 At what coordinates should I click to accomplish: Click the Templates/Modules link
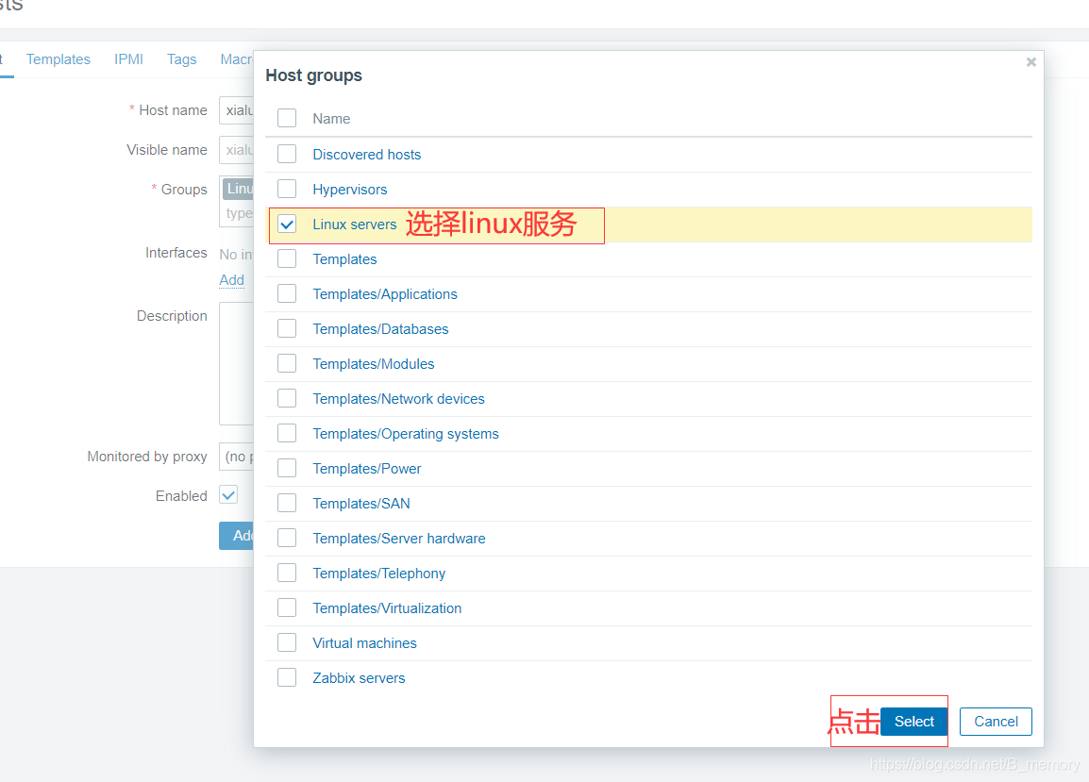pyautogui.click(x=373, y=364)
